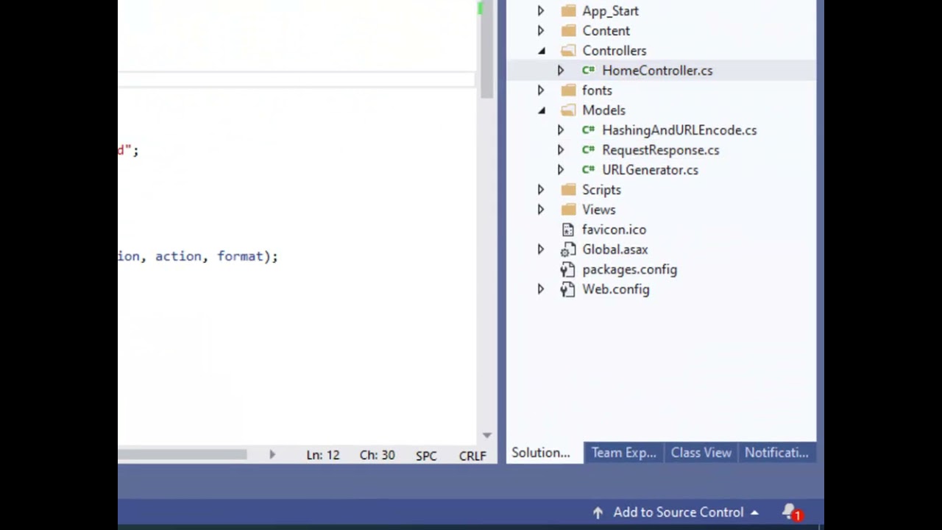The image size is (942, 530).
Task: Click the word format in the code
Action: pyautogui.click(x=240, y=256)
